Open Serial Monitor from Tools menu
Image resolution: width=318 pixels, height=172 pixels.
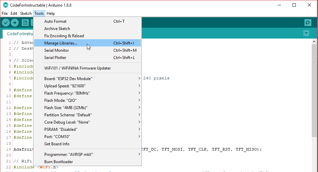pos(87,50)
